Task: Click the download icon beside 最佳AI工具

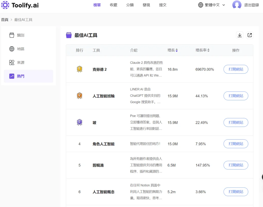Action: coord(240,35)
